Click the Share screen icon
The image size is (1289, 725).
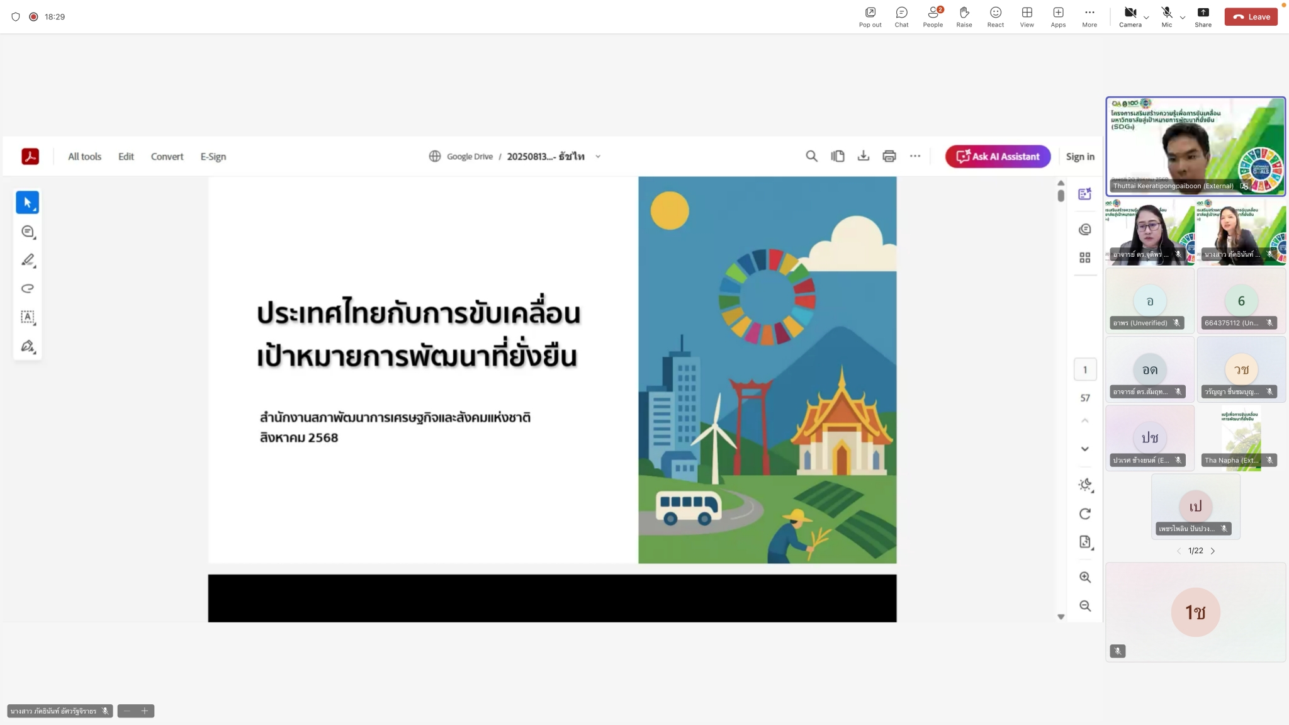point(1203,16)
